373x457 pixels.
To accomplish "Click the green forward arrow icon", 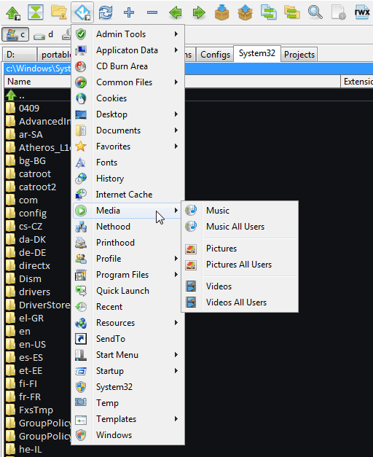I will click(199, 12).
